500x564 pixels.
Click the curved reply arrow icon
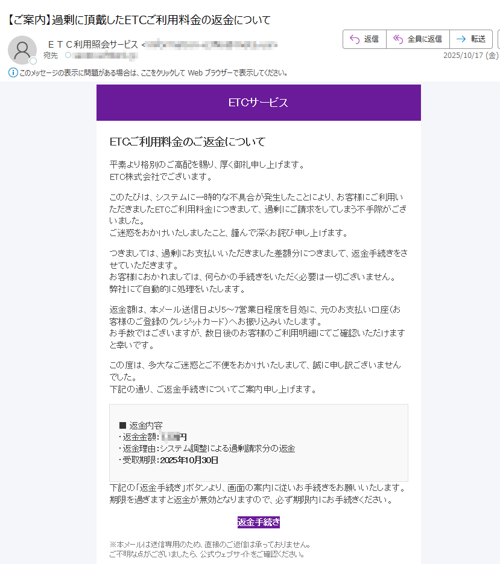(x=355, y=39)
